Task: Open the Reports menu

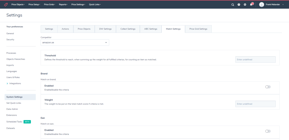Action: 63,4
